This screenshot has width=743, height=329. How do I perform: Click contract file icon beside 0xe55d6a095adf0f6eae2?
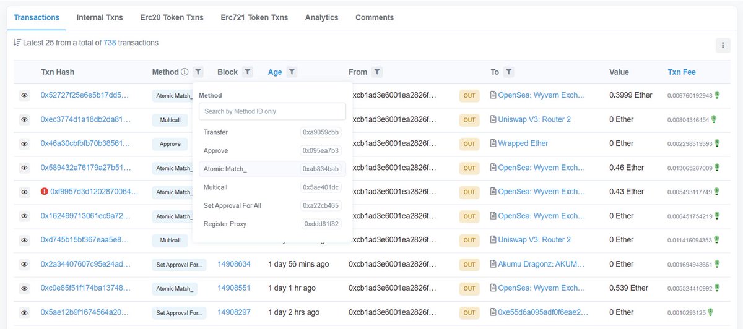pos(493,312)
